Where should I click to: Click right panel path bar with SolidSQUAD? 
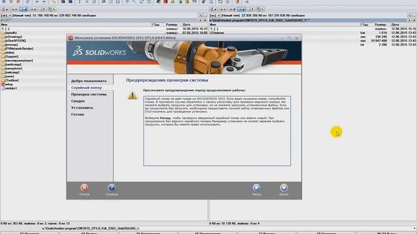pyautogui.click(x=308, y=20)
